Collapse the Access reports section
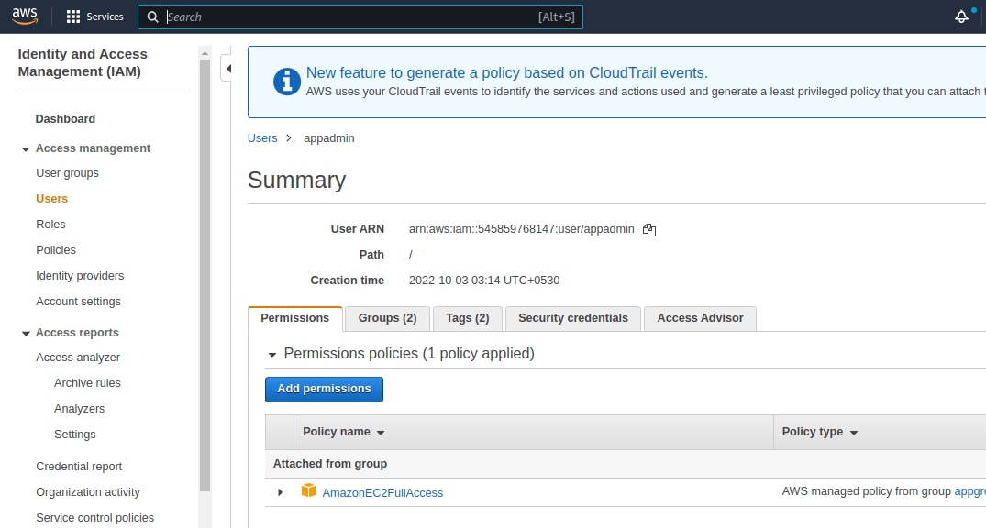This screenshot has height=528, width=986. (x=26, y=333)
